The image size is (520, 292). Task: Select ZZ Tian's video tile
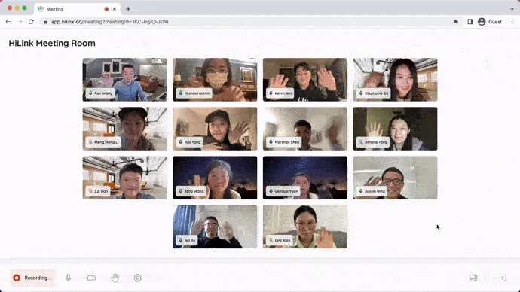pyautogui.click(x=124, y=178)
